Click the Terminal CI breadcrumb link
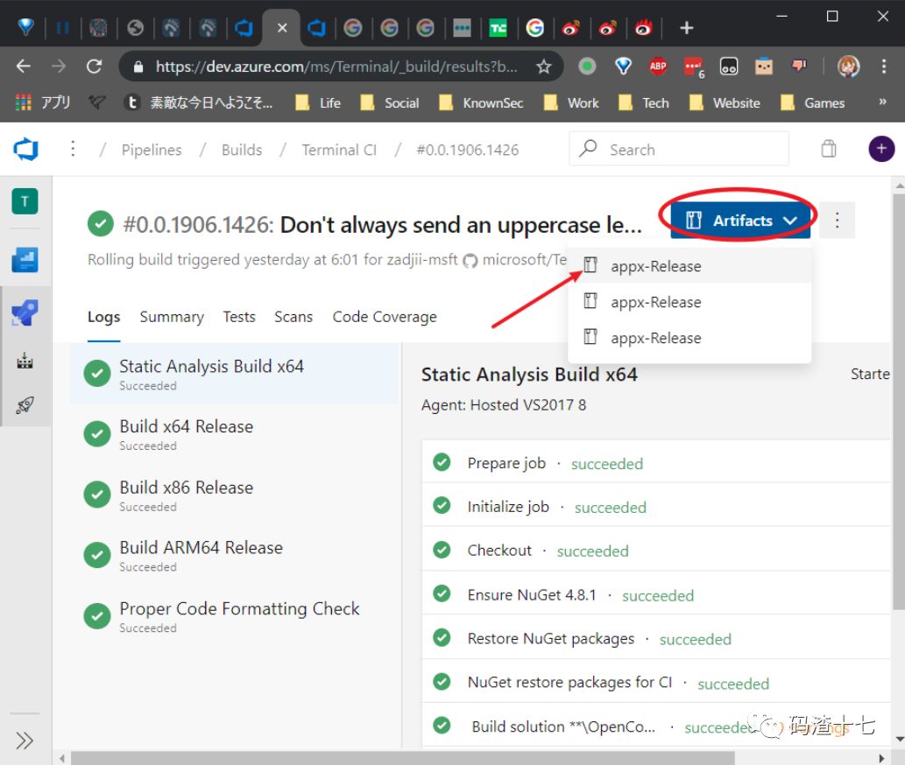Screen dimensions: 905x765 [339, 150]
